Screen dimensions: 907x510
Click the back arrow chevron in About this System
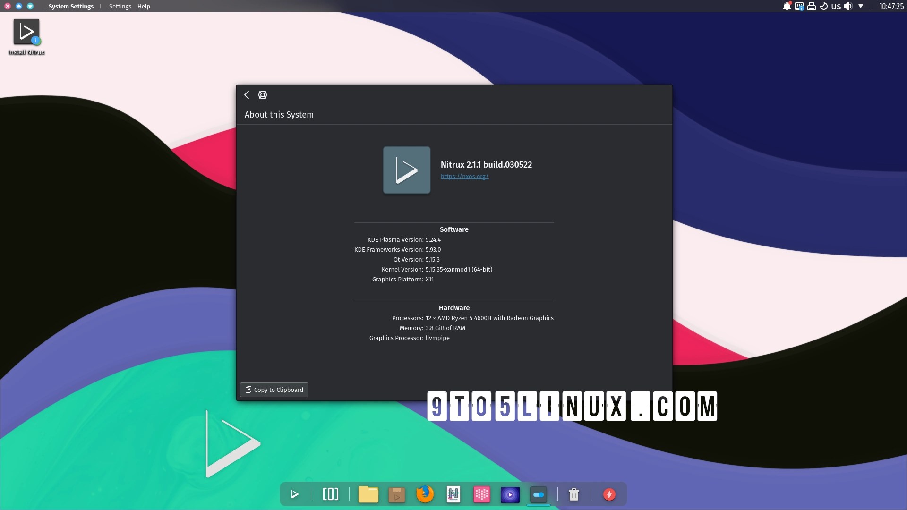(246, 94)
